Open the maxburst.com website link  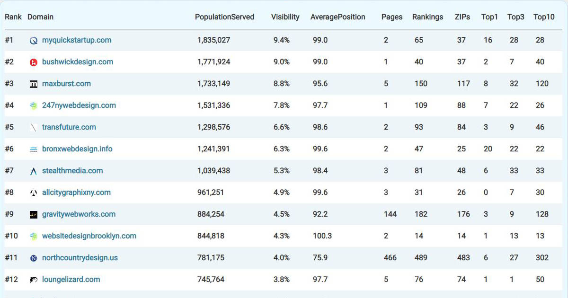coord(66,84)
